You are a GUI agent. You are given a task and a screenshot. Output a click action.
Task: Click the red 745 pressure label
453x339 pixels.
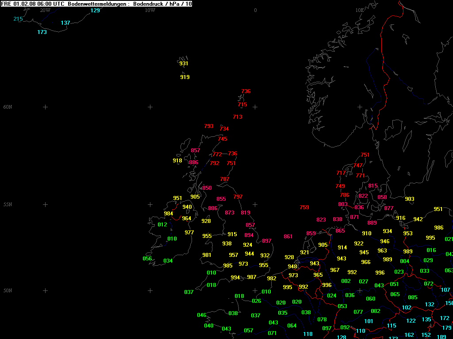tap(223, 139)
